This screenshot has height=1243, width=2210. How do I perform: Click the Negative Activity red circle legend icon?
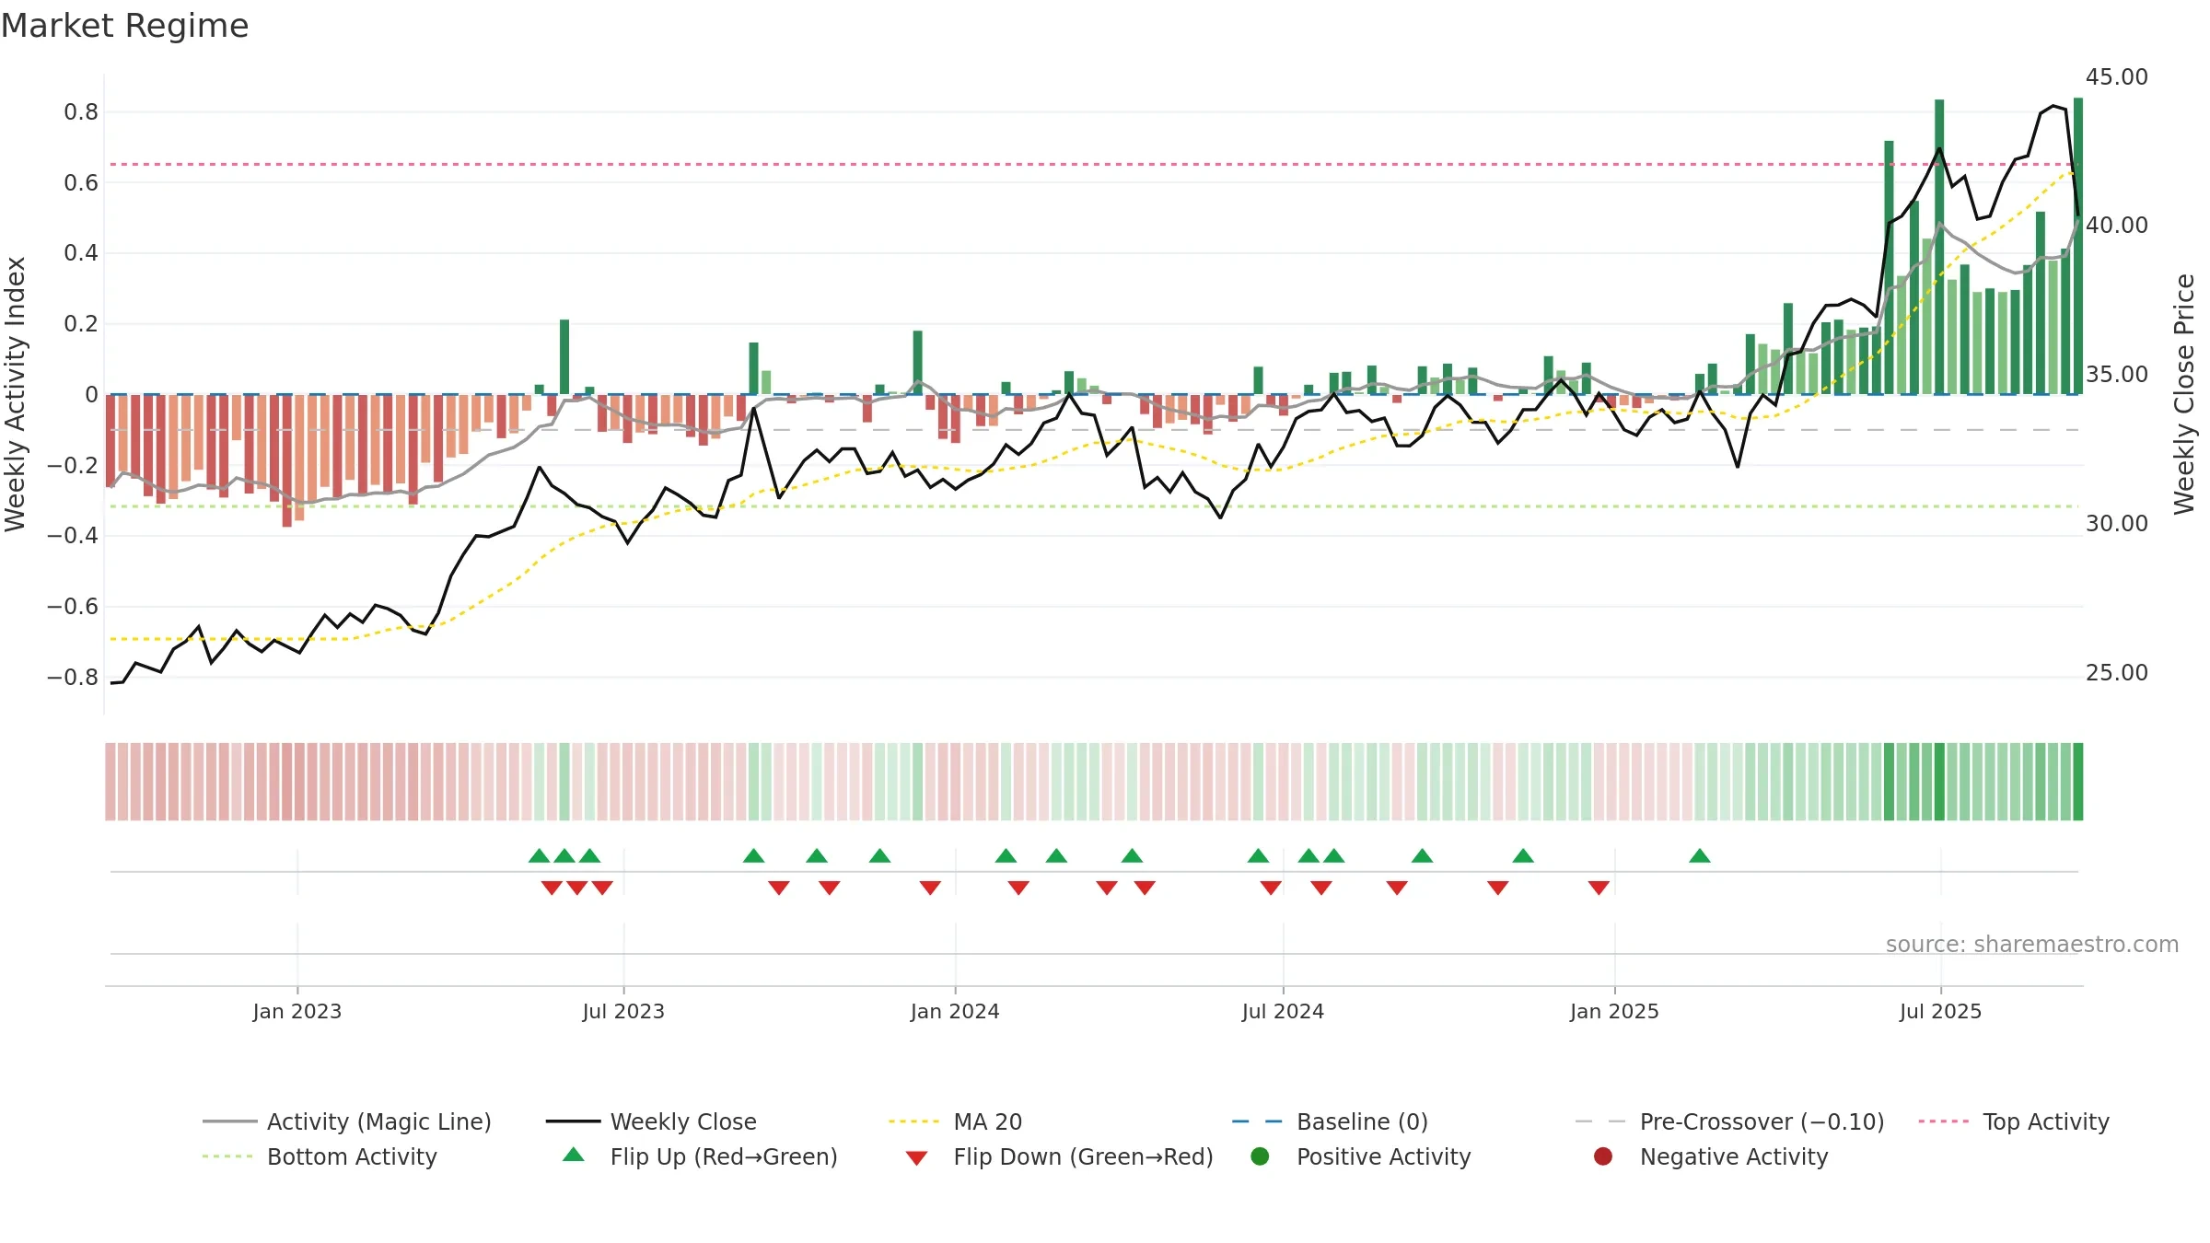point(1603,1156)
